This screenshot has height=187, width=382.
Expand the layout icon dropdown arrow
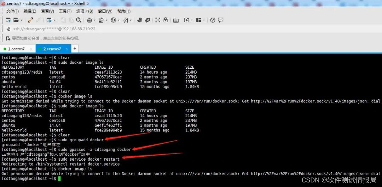204,20
